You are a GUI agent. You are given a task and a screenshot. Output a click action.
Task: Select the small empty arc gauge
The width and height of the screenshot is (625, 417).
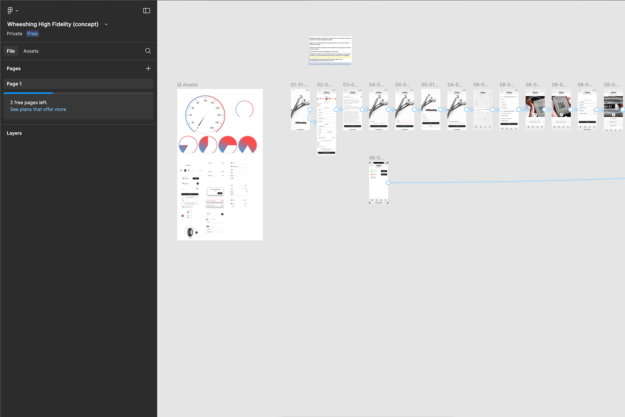(245, 109)
